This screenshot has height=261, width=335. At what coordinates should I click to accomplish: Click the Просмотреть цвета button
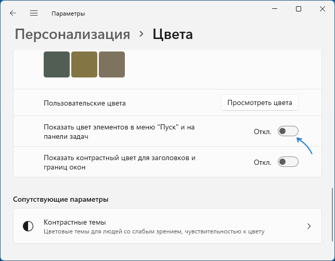click(260, 103)
